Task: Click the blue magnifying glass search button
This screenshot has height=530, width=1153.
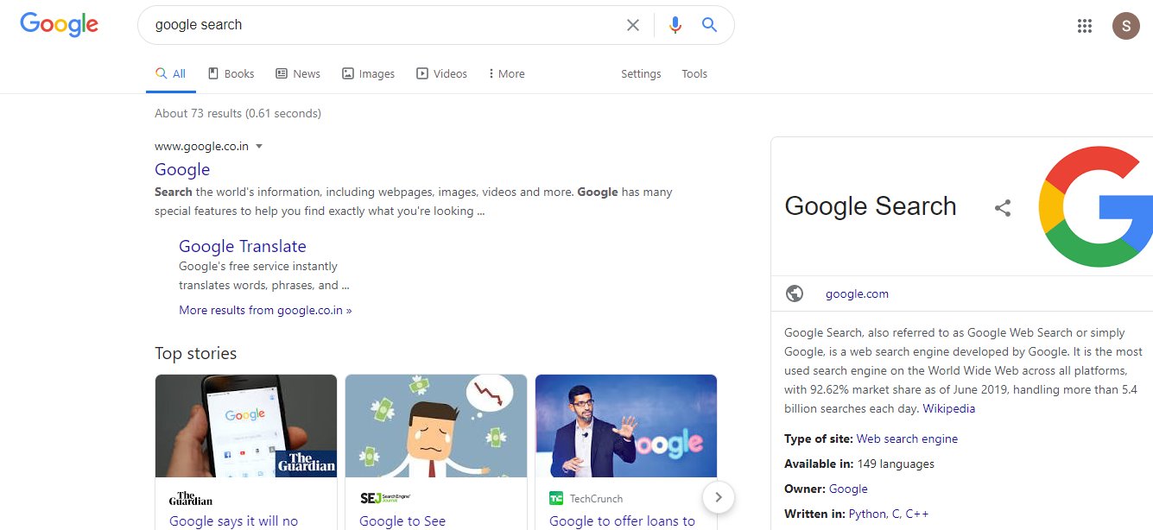Action: tap(709, 25)
